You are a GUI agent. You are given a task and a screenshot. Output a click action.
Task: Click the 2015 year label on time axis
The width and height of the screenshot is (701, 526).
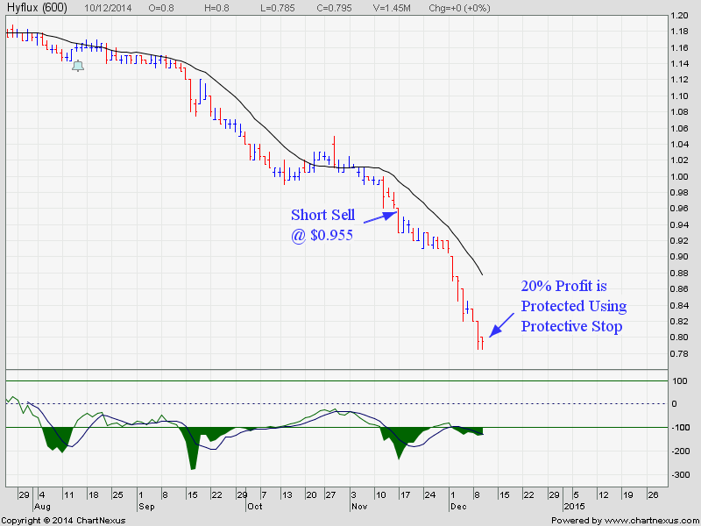(574, 507)
